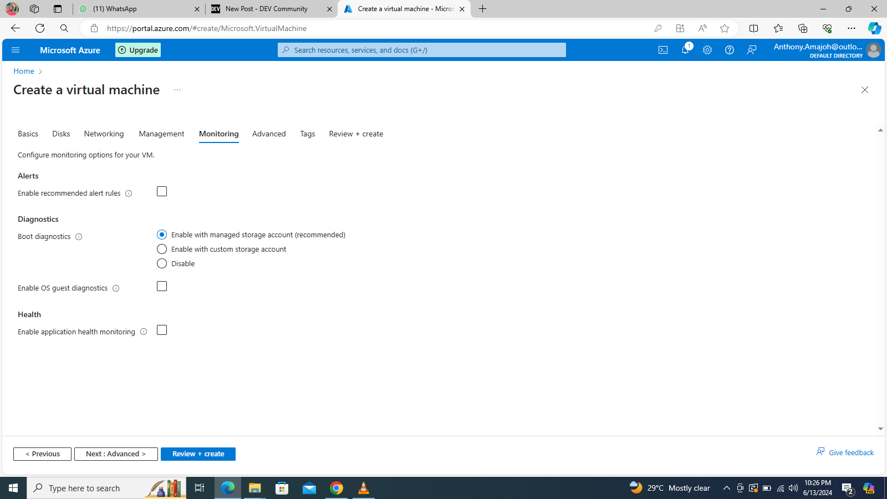
Task: Open Microsoft Edge from the taskbar
Action: coord(228,488)
